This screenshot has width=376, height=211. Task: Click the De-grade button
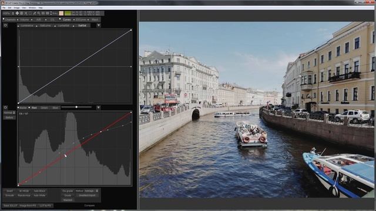[68, 191]
